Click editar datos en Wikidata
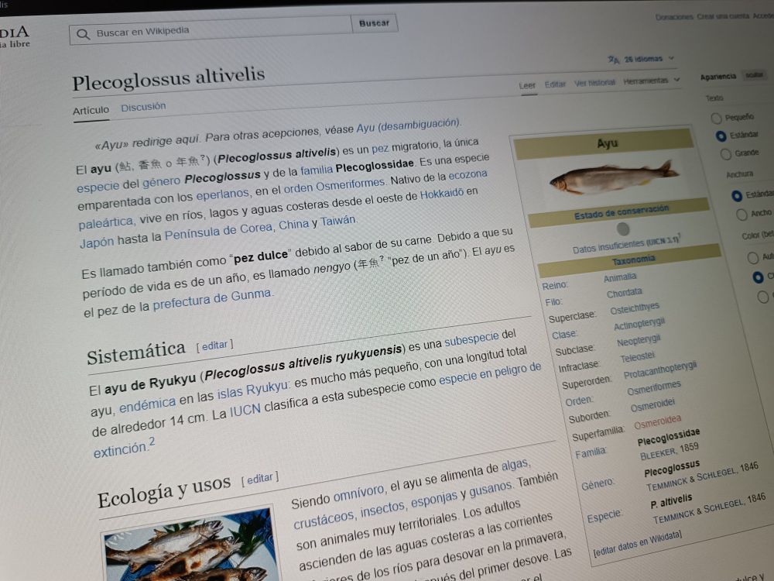This screenshot has width=774, height=581. click(637, 544)
